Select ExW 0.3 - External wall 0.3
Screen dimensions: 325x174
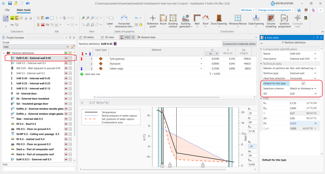(31, 63)
